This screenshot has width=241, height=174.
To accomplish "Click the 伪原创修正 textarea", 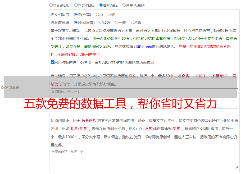I will (x=144, y=159).
